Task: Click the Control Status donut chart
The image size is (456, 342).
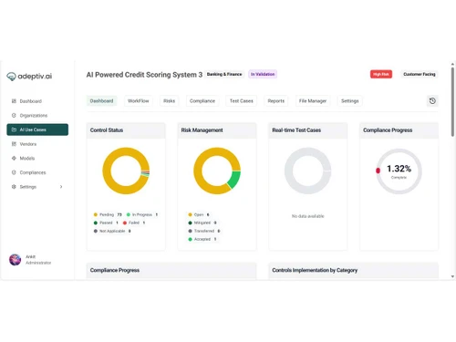Action: 126,171
